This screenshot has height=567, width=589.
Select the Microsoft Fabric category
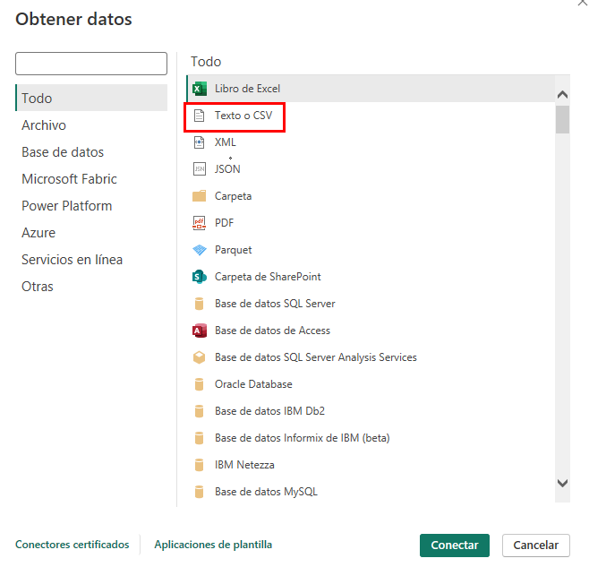tap(69, 179)
